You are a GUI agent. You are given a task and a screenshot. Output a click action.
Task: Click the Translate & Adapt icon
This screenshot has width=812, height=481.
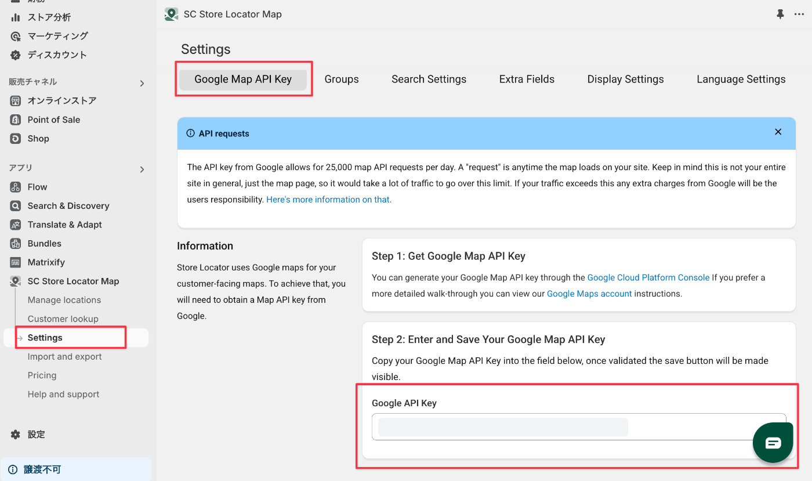point(16,225)
